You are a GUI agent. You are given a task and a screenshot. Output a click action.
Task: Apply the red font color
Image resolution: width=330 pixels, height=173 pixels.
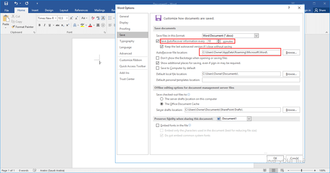(90, 25)
